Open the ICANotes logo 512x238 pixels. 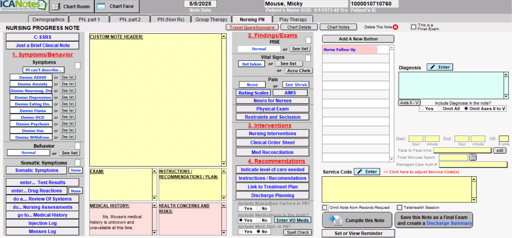click(x=24, y=5)
